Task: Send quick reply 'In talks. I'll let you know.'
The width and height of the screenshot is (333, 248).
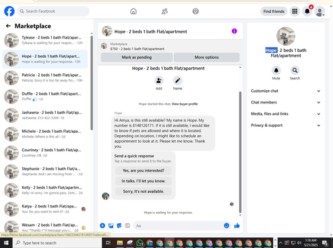Action: (143, 181)
